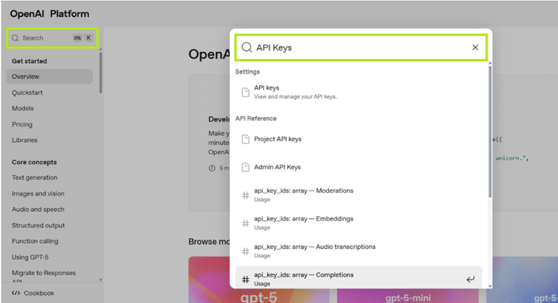Open the Pricing page link
This screenshot has height=303, width=558.
tap(22, 124)
